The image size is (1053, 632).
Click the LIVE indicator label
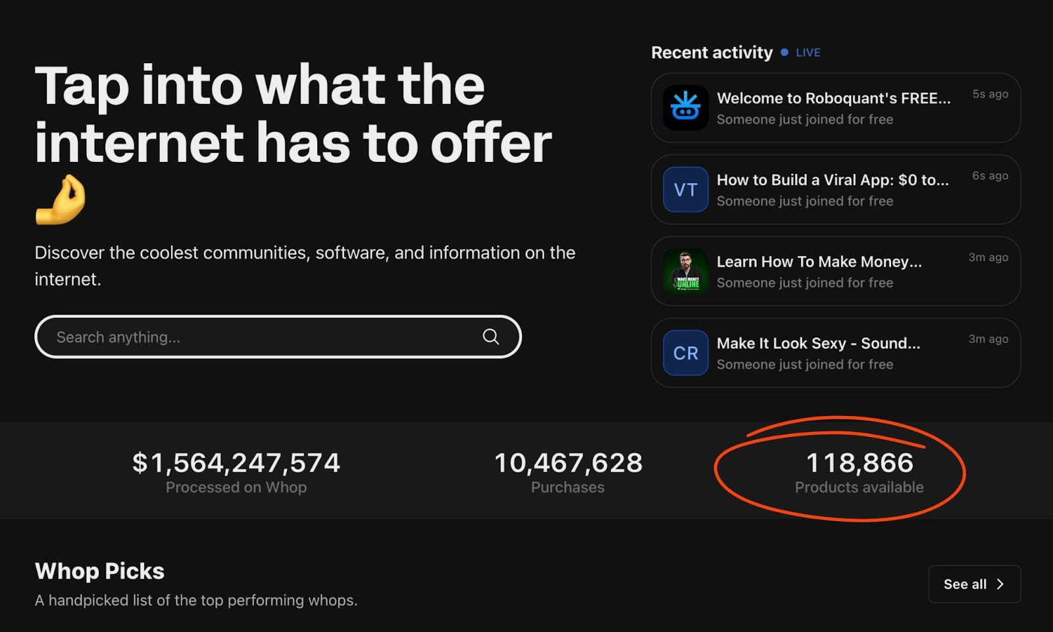(x=808, y=53)
